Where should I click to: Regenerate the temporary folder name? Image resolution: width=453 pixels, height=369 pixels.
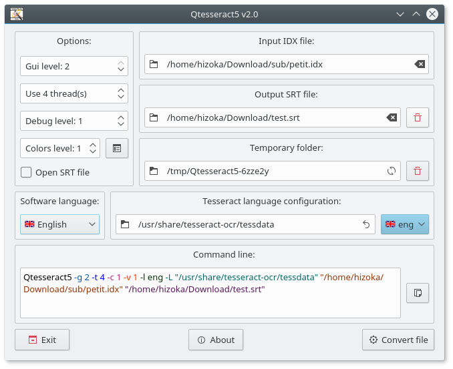(392, 171)
